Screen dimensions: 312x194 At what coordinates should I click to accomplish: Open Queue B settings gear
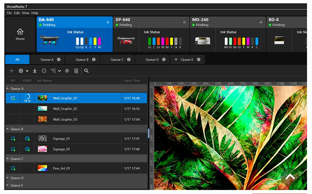point(94,60)
